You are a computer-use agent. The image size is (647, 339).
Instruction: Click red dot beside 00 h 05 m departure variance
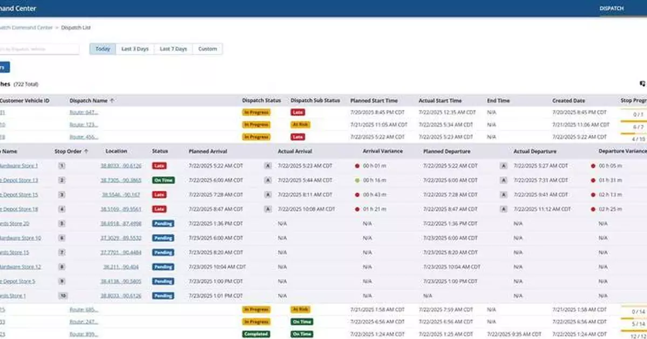point(593,166)
